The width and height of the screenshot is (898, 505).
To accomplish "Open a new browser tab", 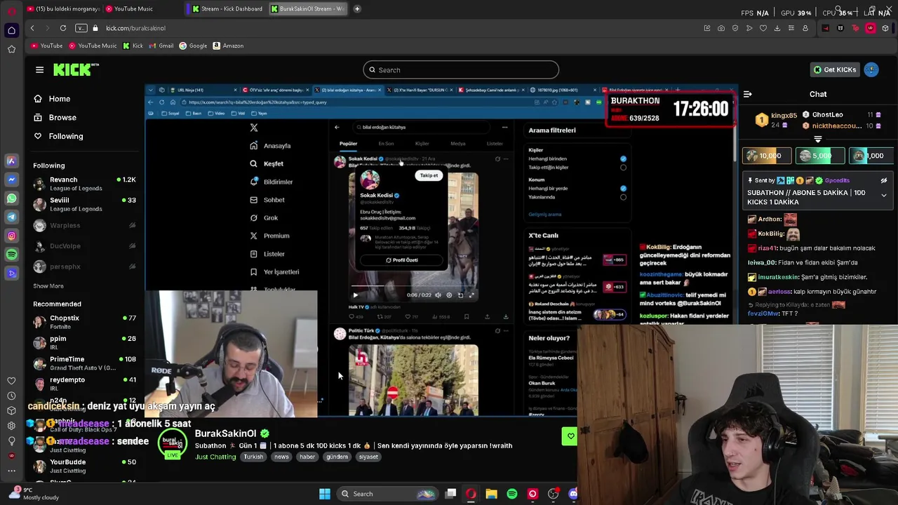I will 357,8.
